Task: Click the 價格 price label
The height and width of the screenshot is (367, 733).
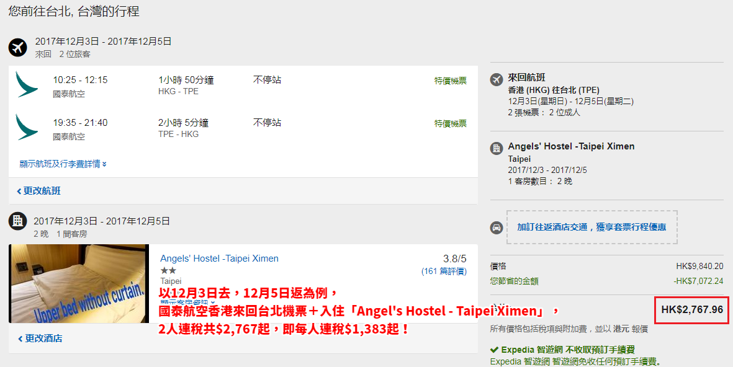Action: [498, 266]
